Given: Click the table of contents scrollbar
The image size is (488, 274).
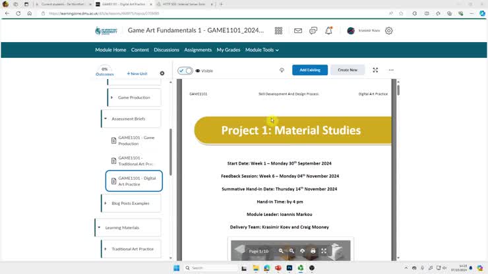Looking at the screenshot, I should click(171, 152).
